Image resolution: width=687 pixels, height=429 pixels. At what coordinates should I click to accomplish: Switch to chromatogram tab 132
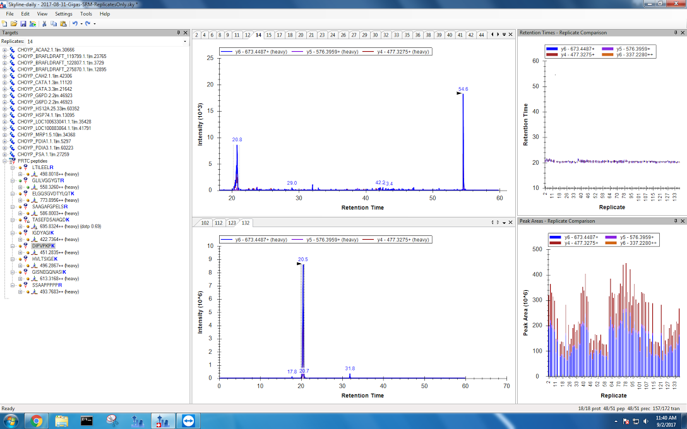pyautogui.click(x=246, y=223)
